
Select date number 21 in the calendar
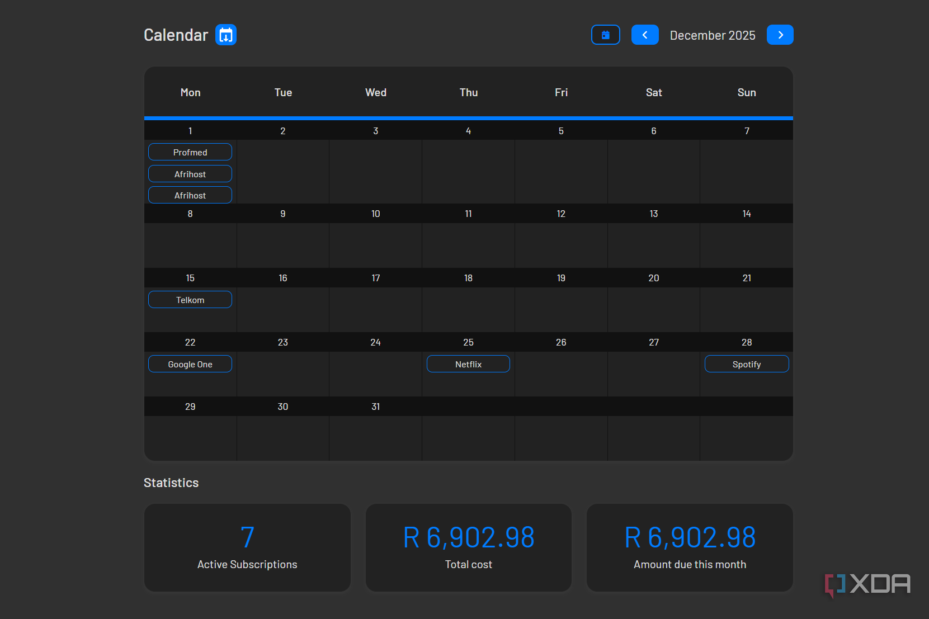click(747, 278)
